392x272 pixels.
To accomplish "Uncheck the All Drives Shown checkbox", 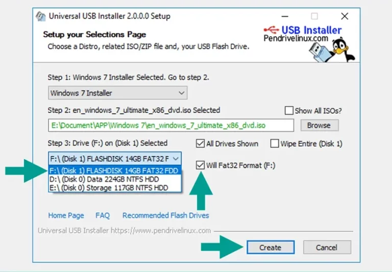I will point(200,143).
